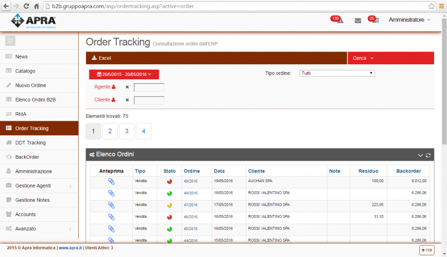Open Amministrazione in the sidebar
The image size is (447, 257).
coord(39,171)
